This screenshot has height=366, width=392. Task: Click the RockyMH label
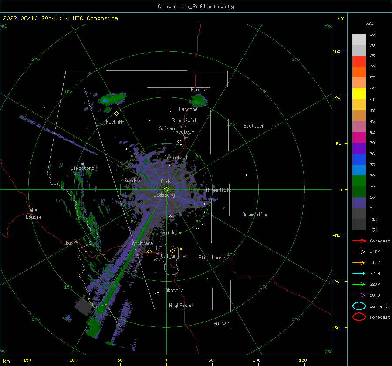point(115,122)
